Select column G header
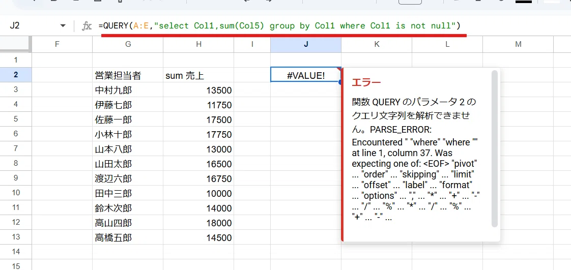The image size is (571, 270). click(x=127, y=44)
